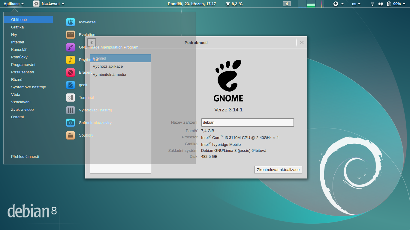Click the Intel Ivybridge Mobile value
The width and height of the screenshot is (410, 230).
point(221,144)
